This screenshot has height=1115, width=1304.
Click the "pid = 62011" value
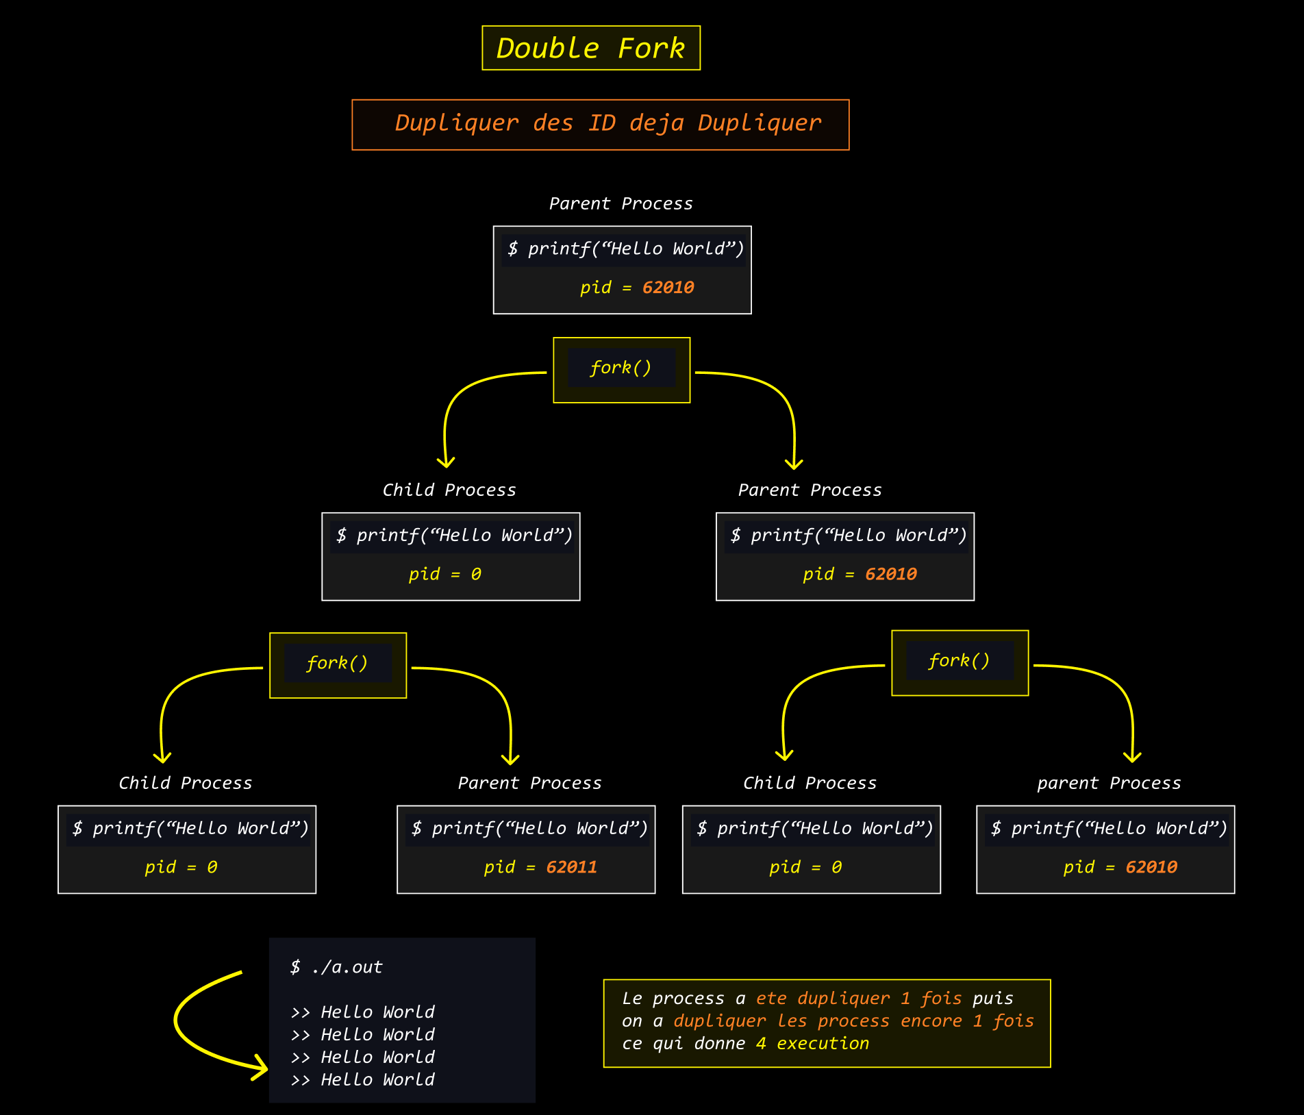540,867
